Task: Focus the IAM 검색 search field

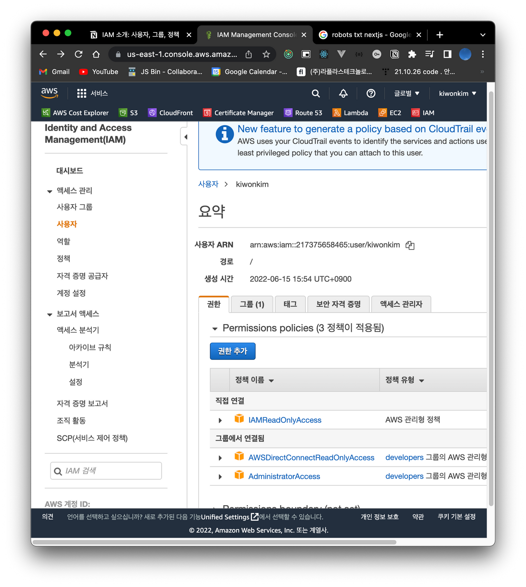Action: (x=106, y=471)
